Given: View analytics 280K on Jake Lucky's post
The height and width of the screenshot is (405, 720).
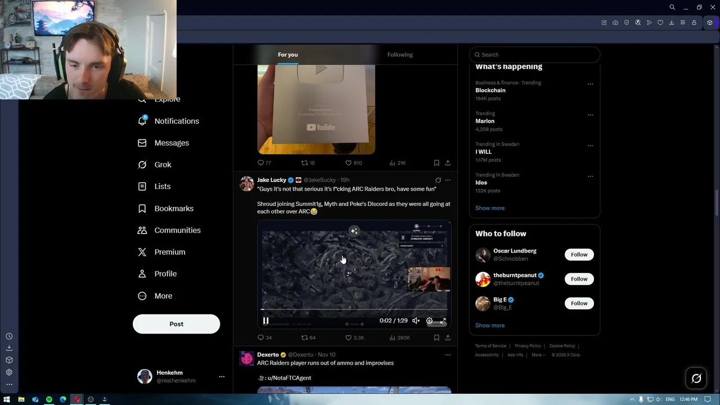Looking at the screenshot, I should [399, 337].
